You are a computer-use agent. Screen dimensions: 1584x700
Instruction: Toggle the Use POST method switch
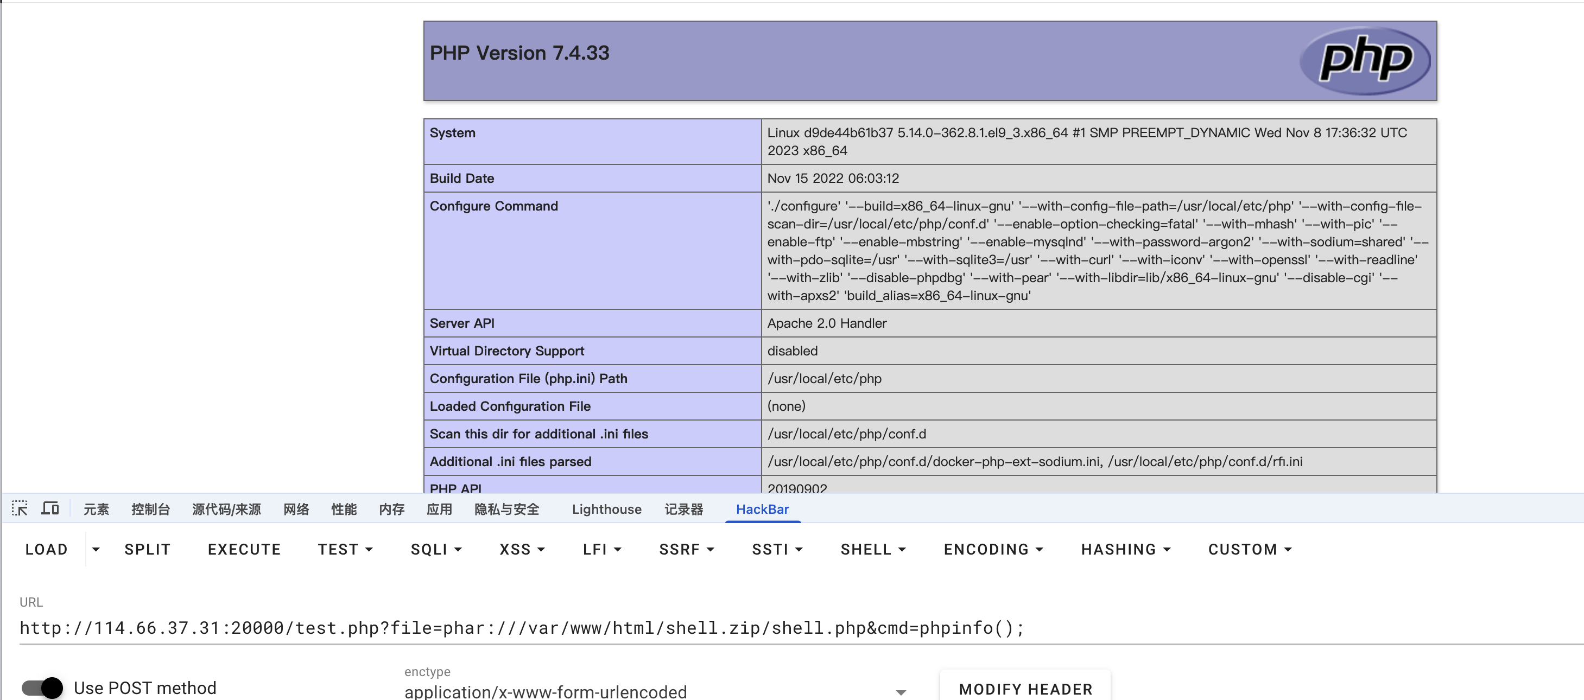tap(42, 688)
